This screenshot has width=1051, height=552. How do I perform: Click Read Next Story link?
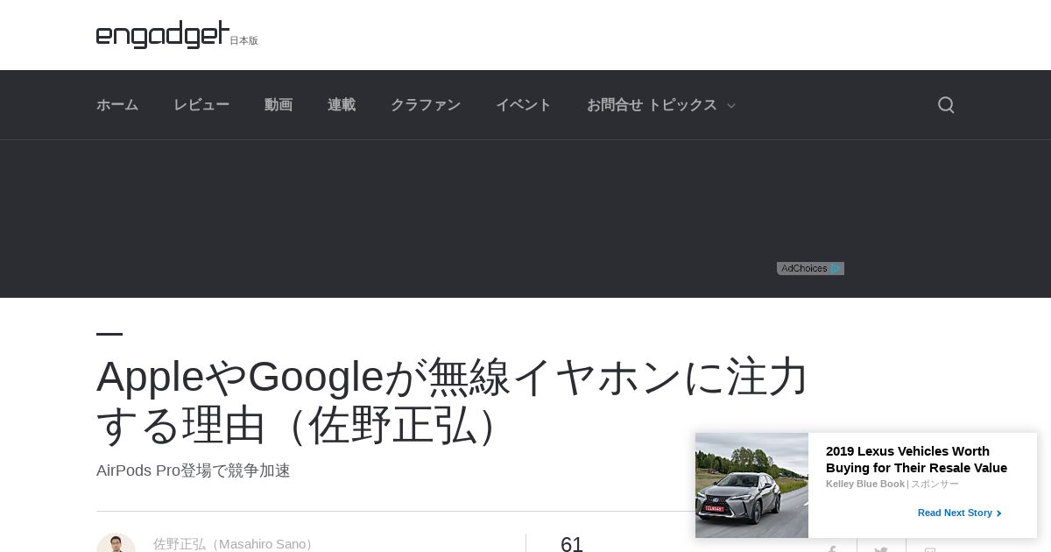959,513
